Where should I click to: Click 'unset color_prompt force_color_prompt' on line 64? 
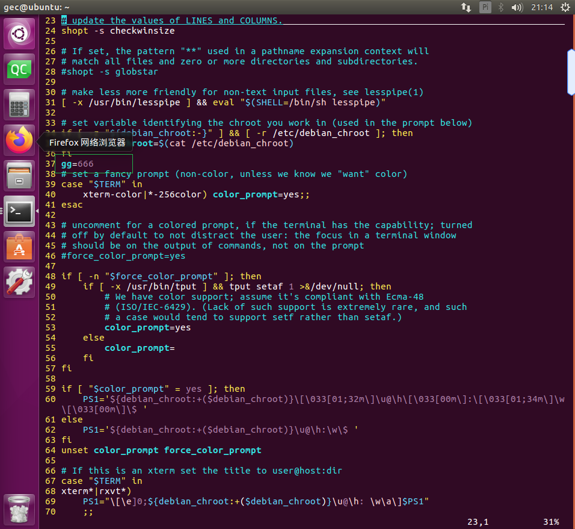point(161,451)
